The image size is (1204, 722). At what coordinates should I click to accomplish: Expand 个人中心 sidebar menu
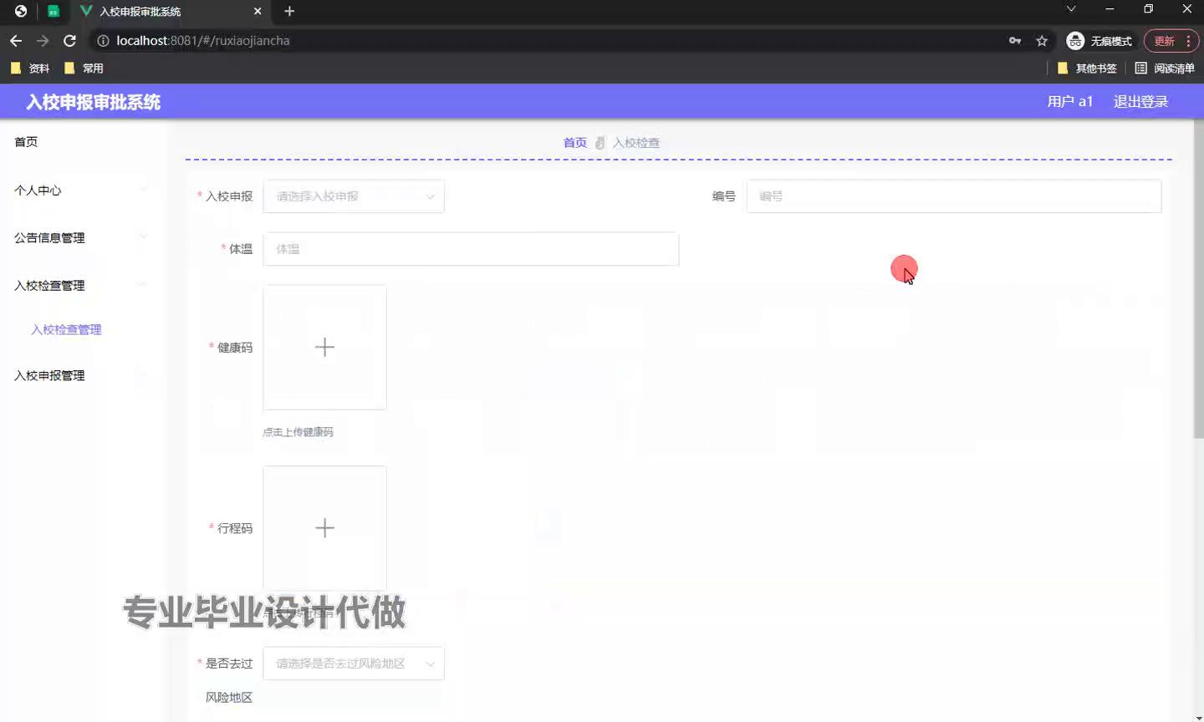79,191
